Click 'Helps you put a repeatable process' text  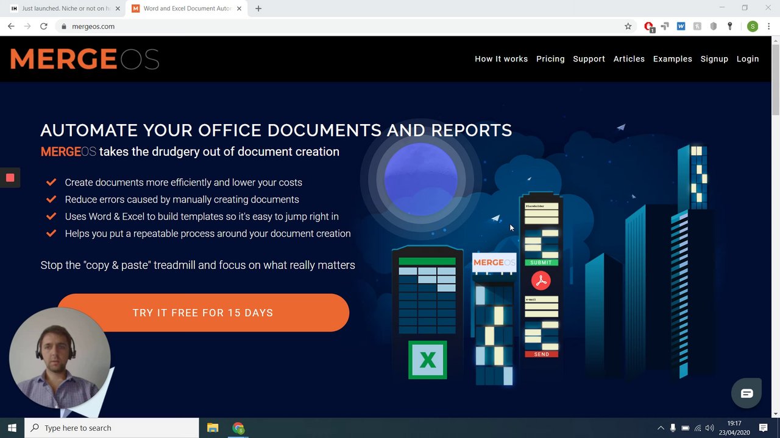tap(208, 234)
